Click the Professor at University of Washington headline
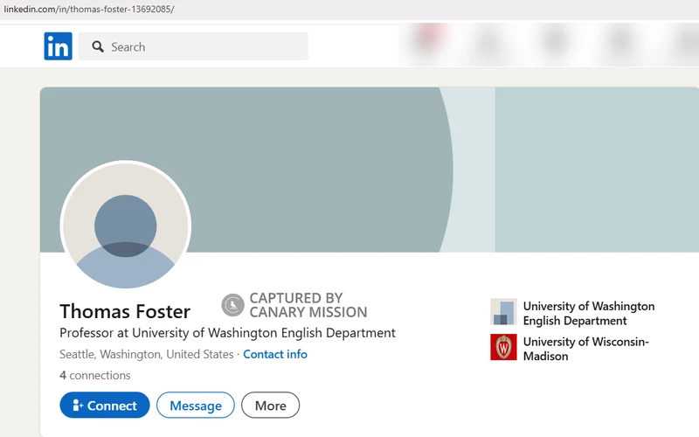699x437 pixels. pyautogui.click(x=227, y=333)
